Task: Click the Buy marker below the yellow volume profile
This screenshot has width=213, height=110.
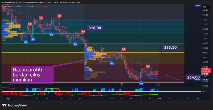Action: pos(112,63)
